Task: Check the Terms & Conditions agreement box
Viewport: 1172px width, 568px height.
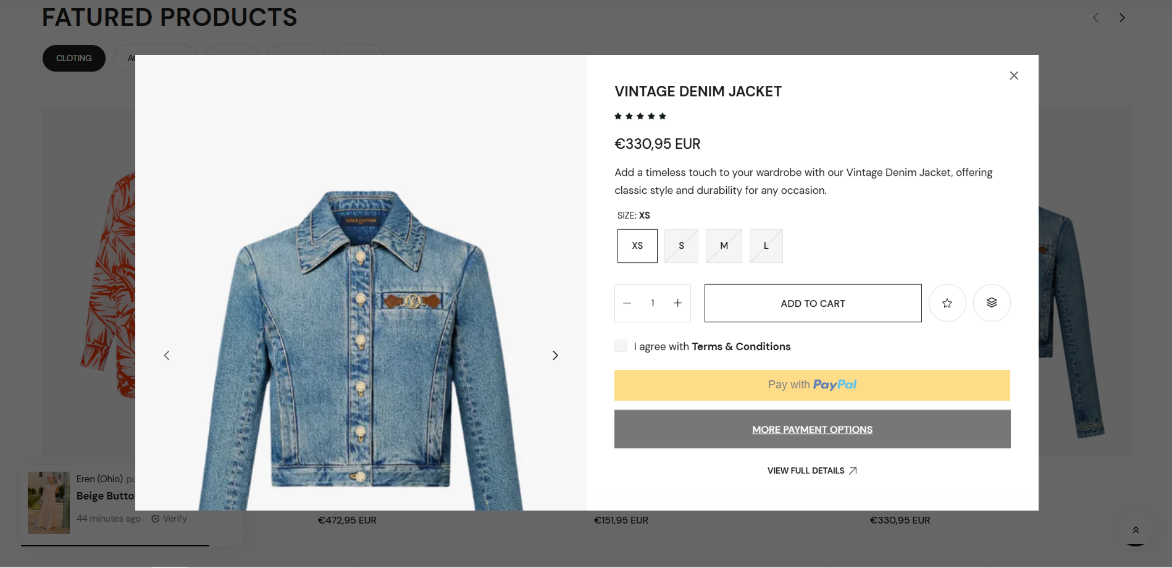Action: [621, 346]
